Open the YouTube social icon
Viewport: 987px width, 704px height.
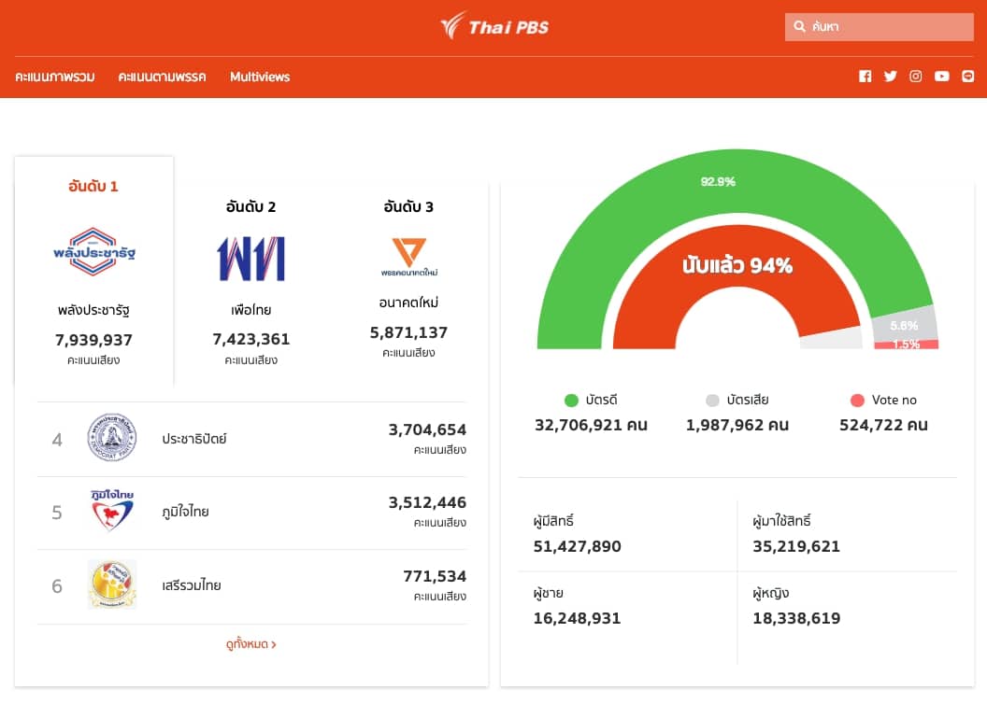click(x=941, y=77)
